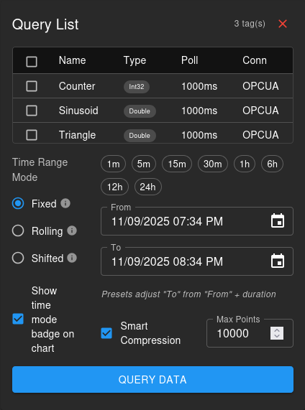305x410 pixels.
Task: Apply the 1m preset duration
Action: tap(113, 164)
